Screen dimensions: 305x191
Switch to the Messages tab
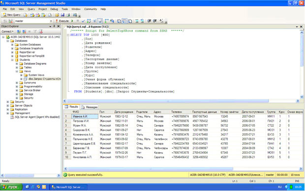pos(90,107)
